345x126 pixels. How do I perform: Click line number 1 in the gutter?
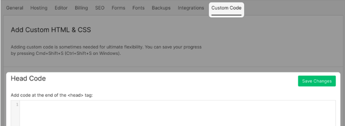(x=17, y=105)
